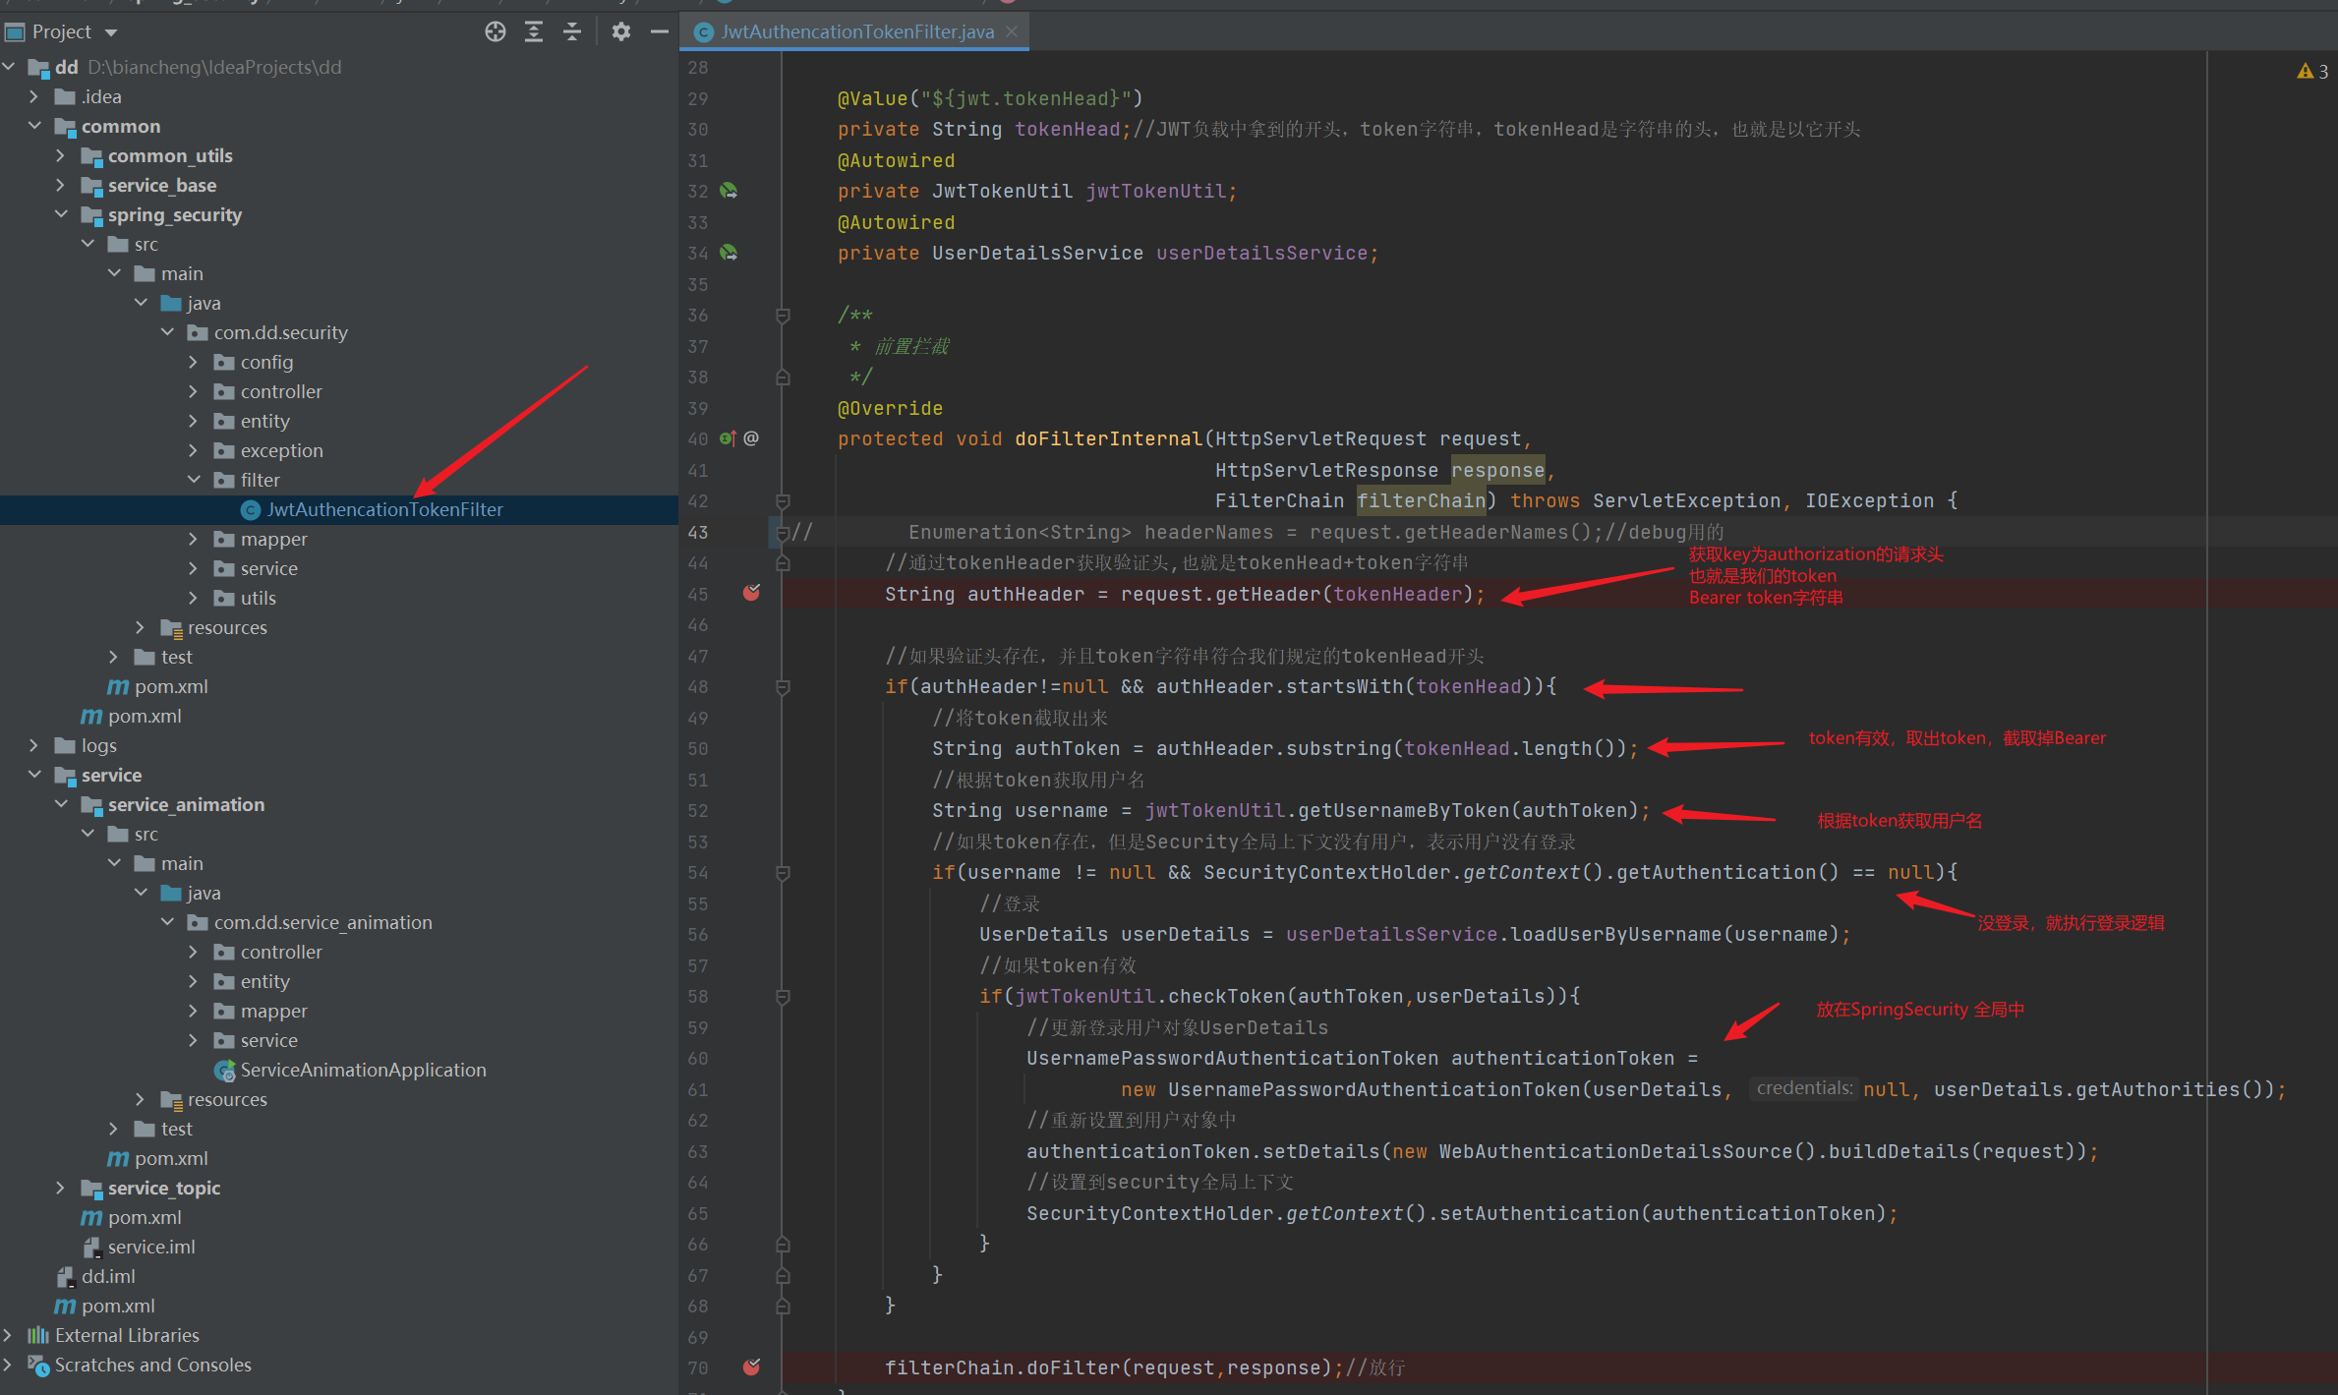2338x1395 pixels.
Task: Click autowired bean gutter icon on line 32
Action: pyautogui.click(x=729, y=191)
